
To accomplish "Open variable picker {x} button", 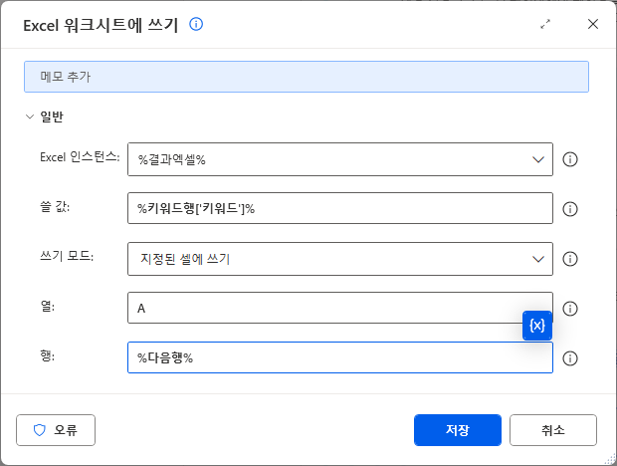I will (x=537, y=326).
